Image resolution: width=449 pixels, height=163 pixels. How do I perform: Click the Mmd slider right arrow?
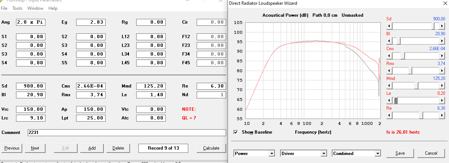click(x=442, y=86)
